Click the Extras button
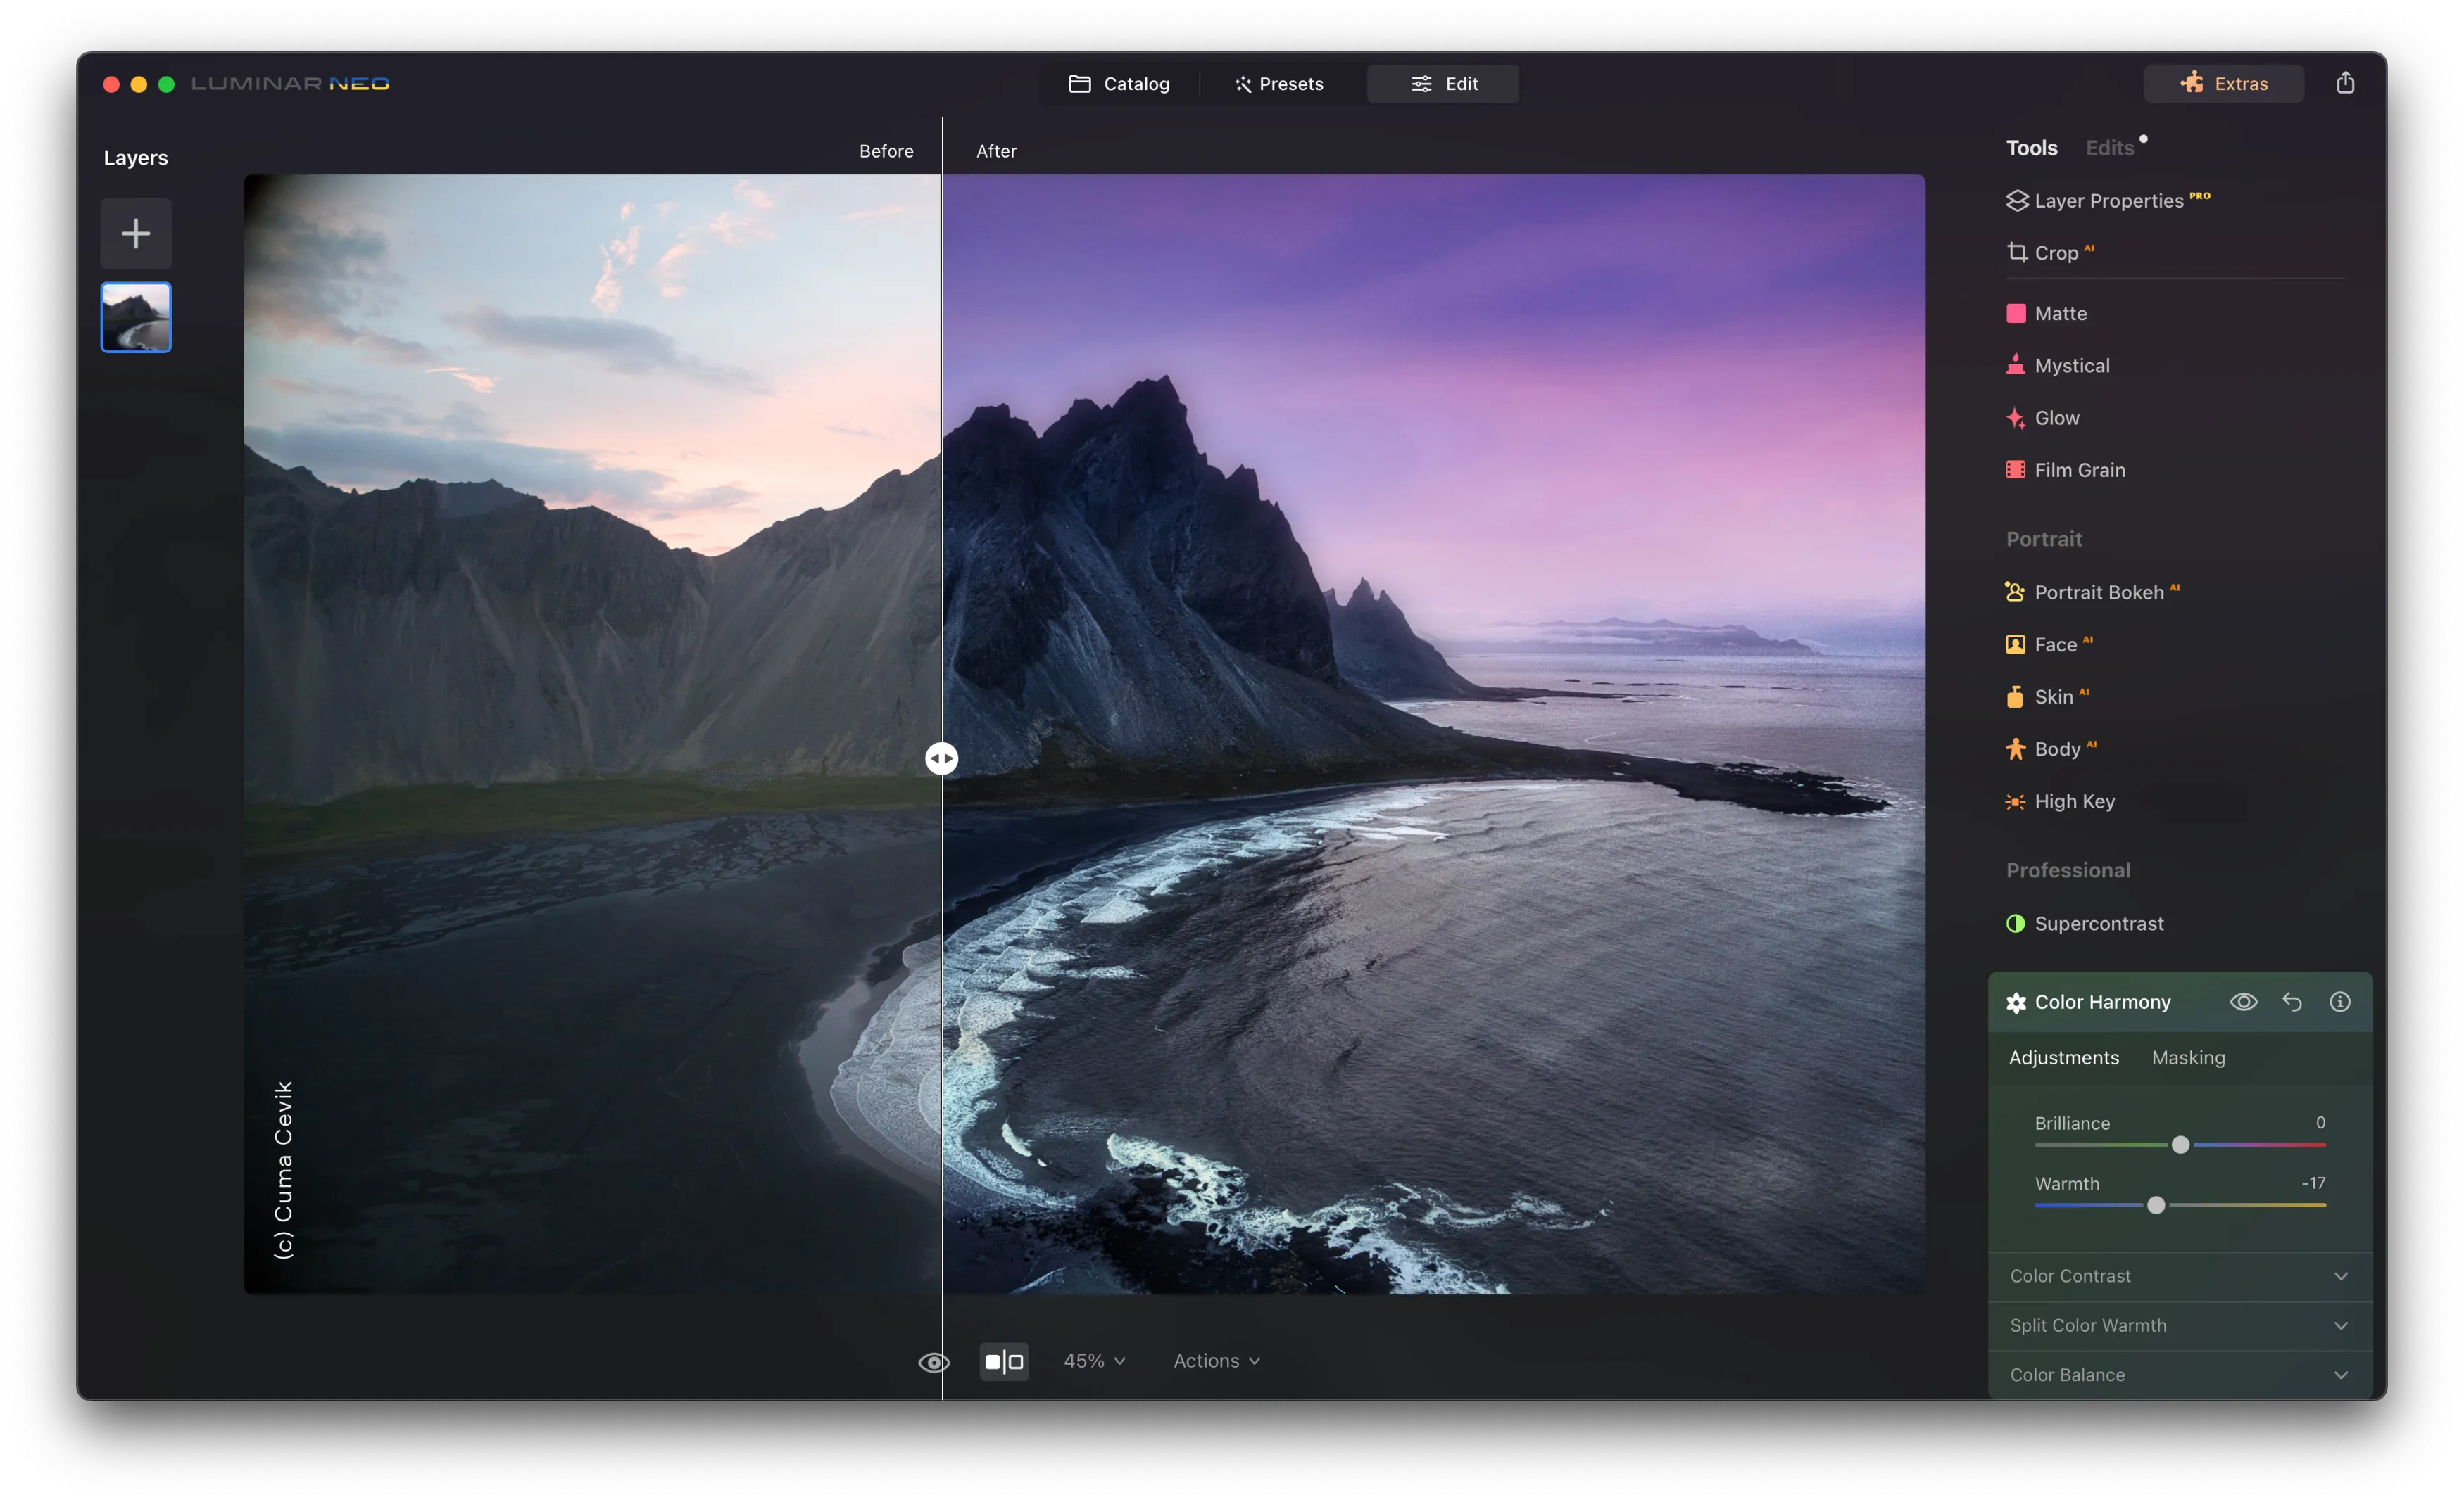This screenshot has width=2464, height=1502. tap(2223, 84)
